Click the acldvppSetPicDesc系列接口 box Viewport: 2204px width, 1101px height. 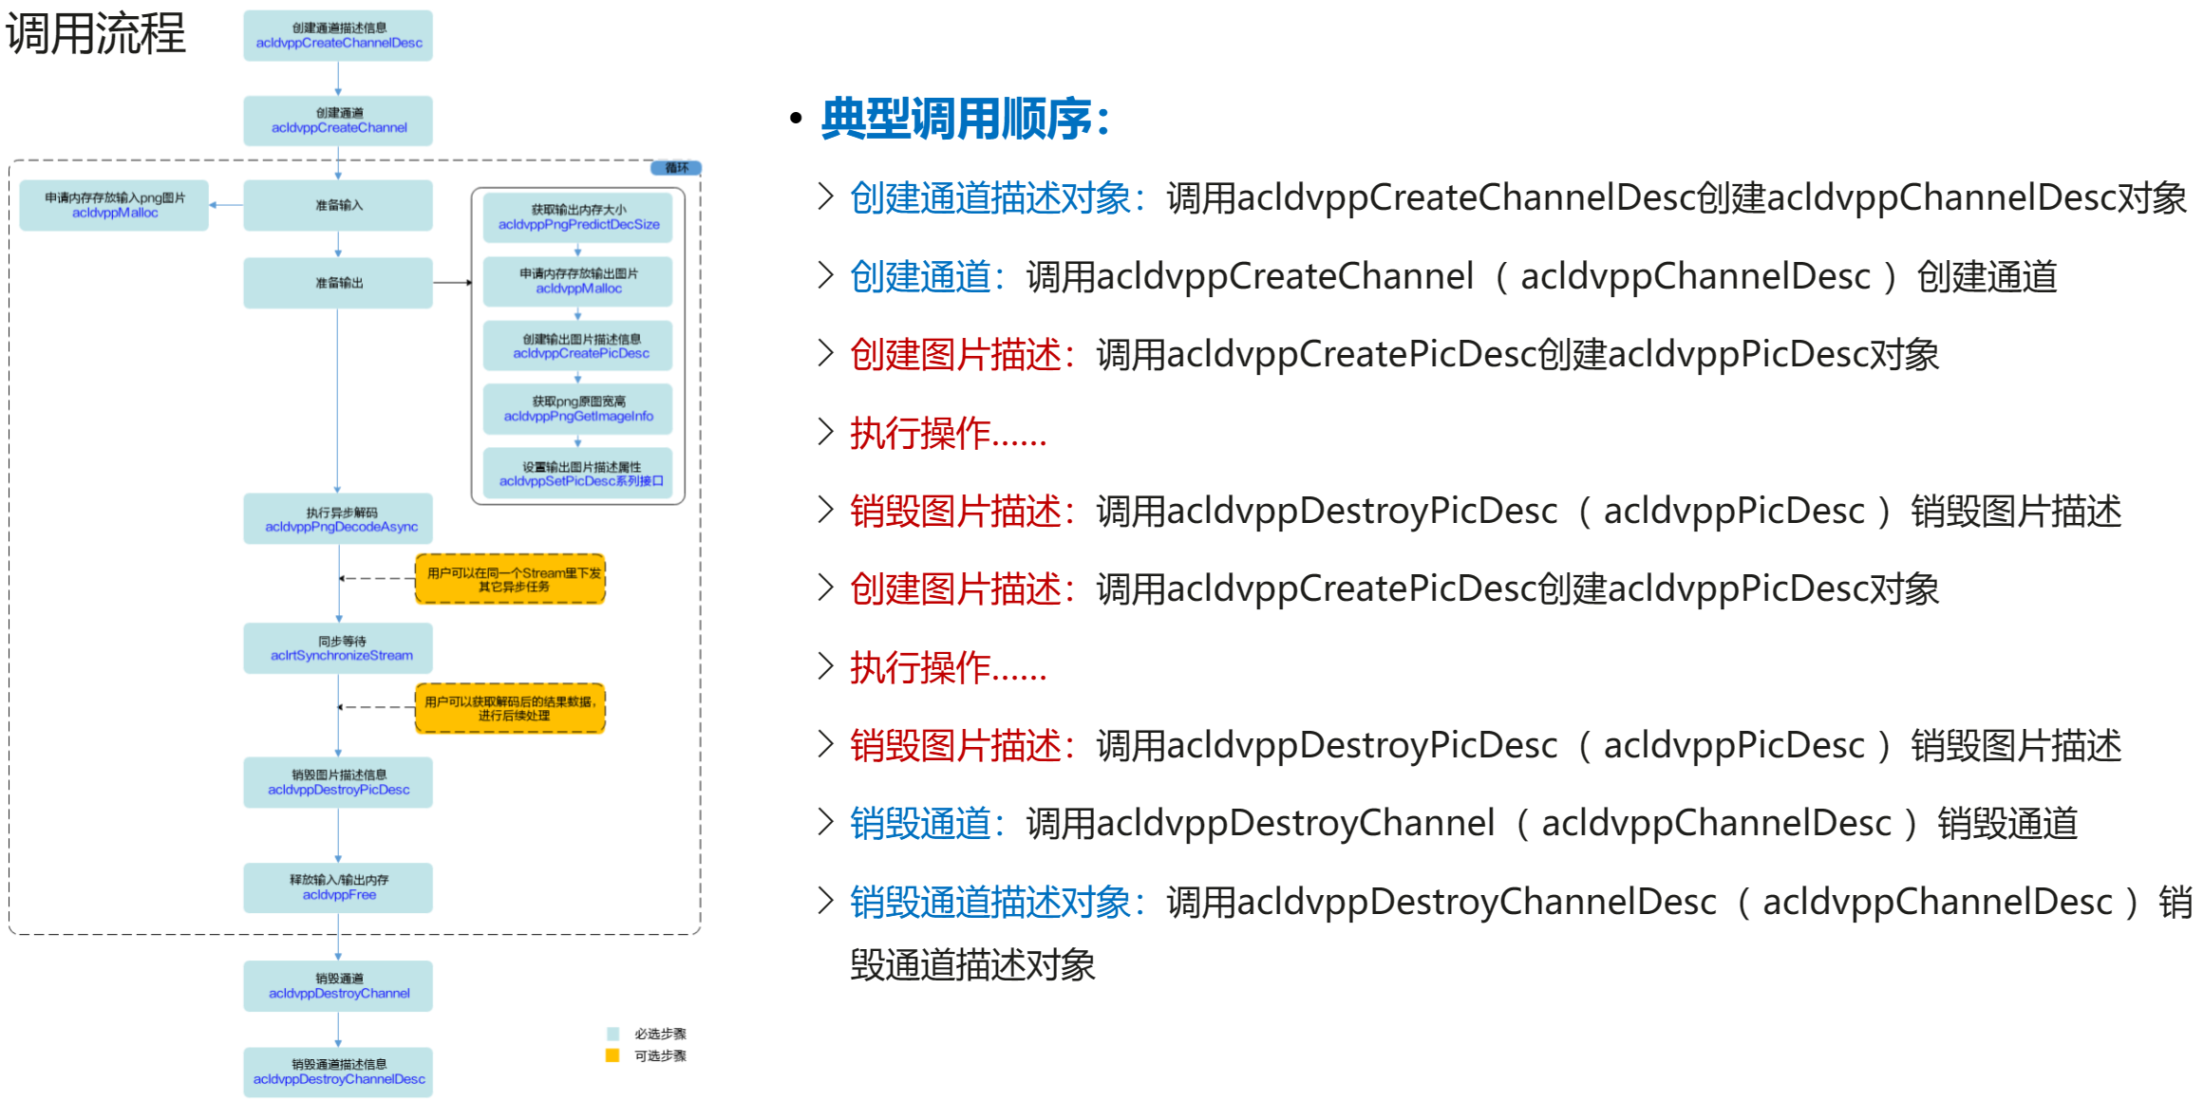point(578,473)
